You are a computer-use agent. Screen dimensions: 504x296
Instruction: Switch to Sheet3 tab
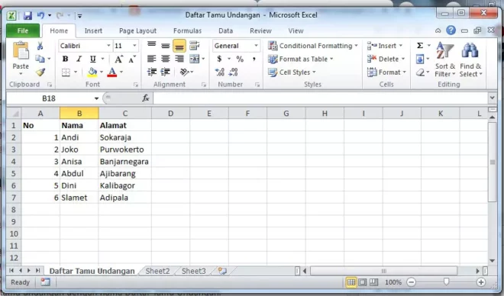coord(193,271)
